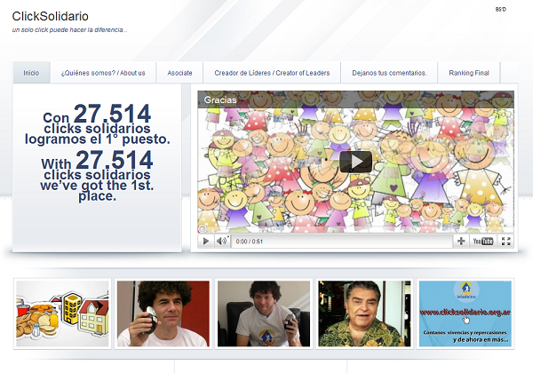Image resolution: width=533 pixels, height=373 pixels.
Task: Open thumbnail of man in patterned shirt
Action: point(364,313)
